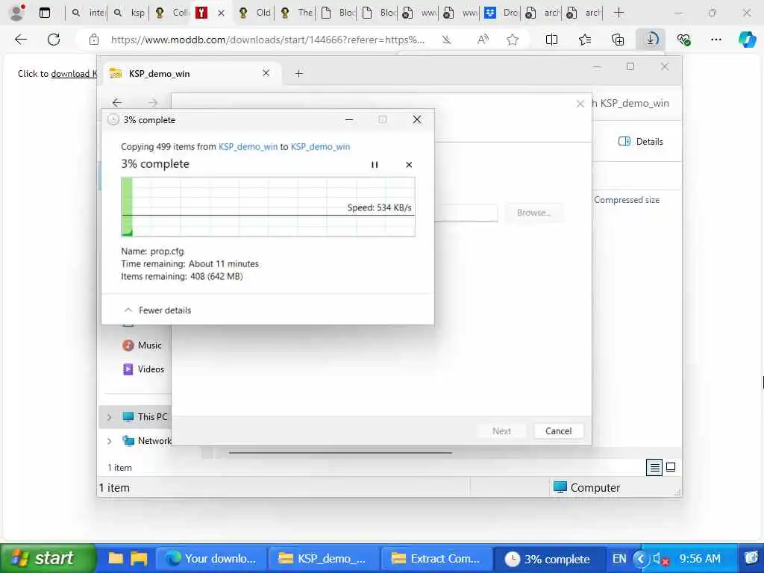Open the Copilot sidebar icon
Viewport: 764px width, 573px height.
pos(747,40)
